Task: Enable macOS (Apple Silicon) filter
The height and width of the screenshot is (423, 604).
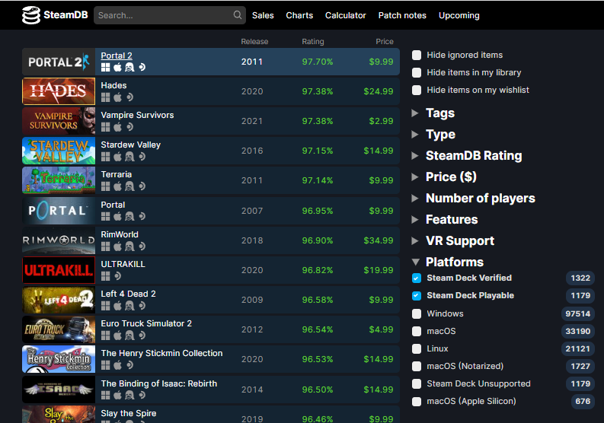Action: tap(417, 402)
